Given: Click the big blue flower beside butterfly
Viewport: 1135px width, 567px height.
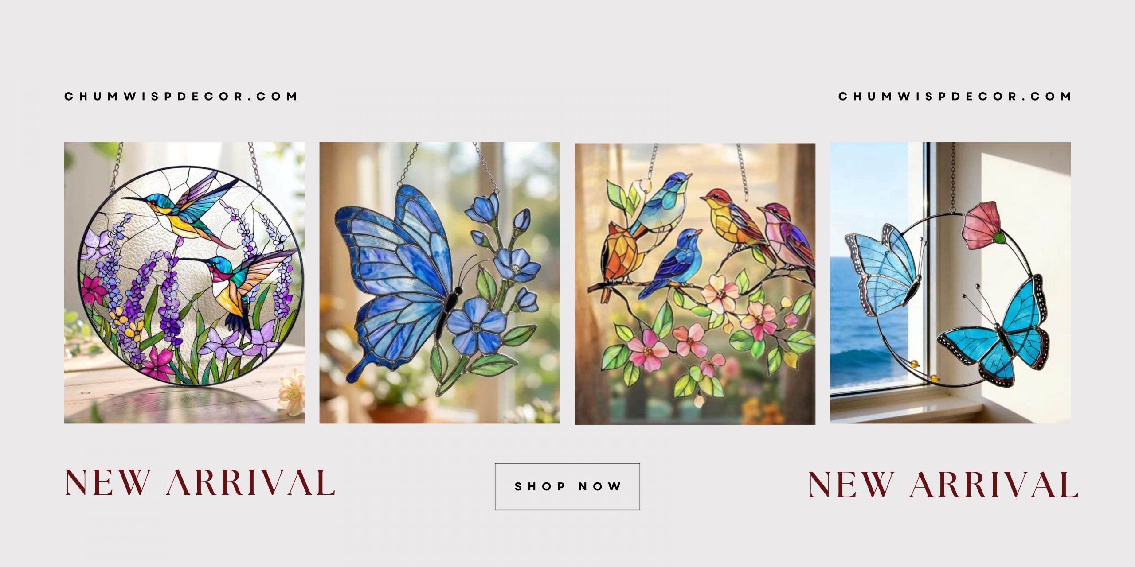Looking at the screenshot, I should tap(476, 326).
